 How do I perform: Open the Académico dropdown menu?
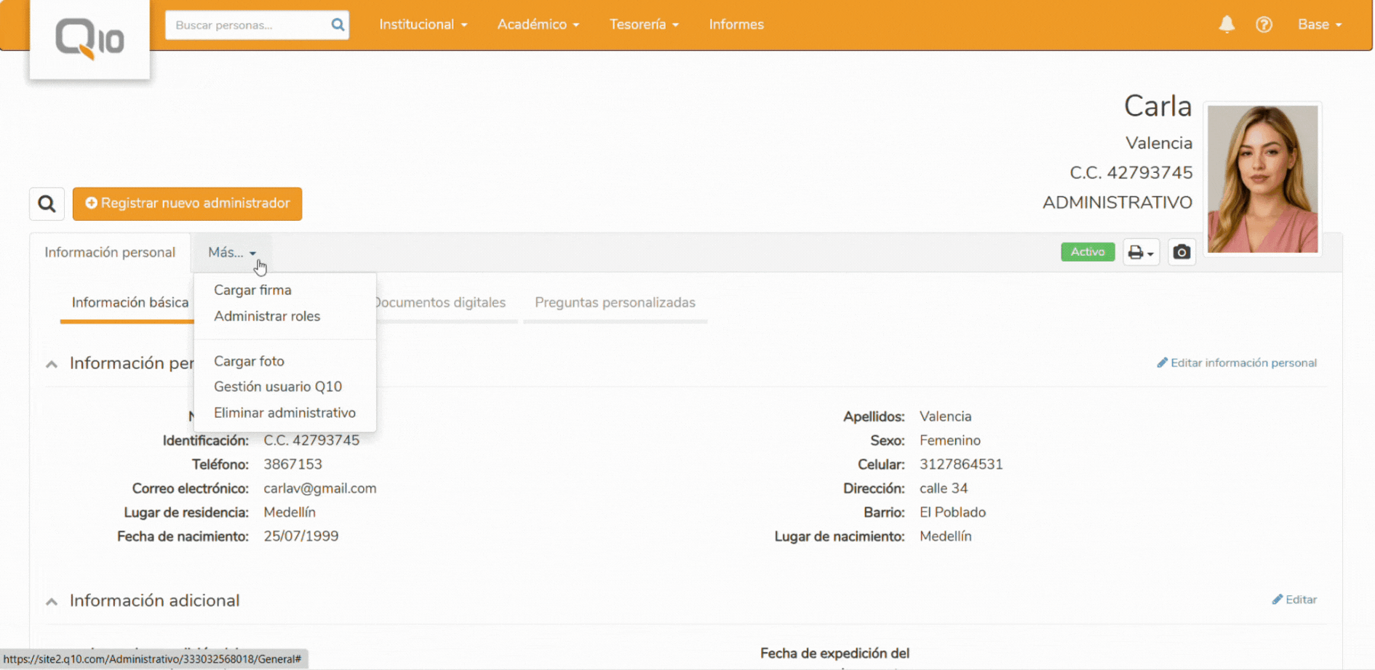[538, 25]
